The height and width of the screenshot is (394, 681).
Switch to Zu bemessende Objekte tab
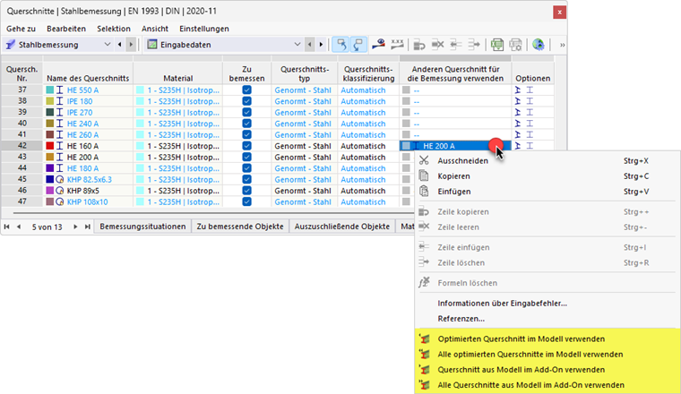(241, 227)
